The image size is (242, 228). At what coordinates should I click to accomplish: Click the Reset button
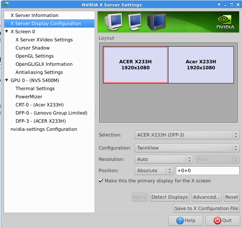coord(231,197)
